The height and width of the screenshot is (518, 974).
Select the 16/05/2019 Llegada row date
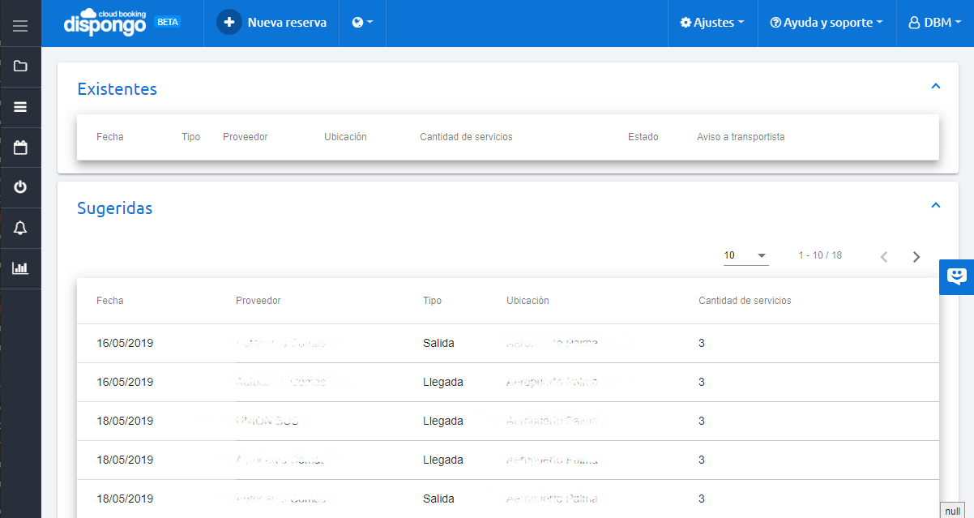pos(125,382)
